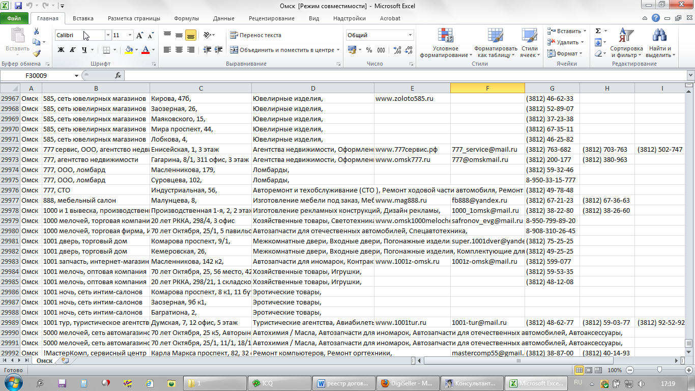Expand the formula bar with chevron
The height and width of the screenshot is (391, 695).
(x=690, y=75)
